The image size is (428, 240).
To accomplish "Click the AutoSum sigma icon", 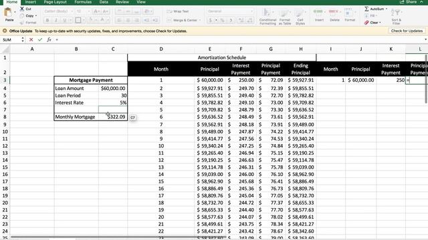I will (366, 9).
